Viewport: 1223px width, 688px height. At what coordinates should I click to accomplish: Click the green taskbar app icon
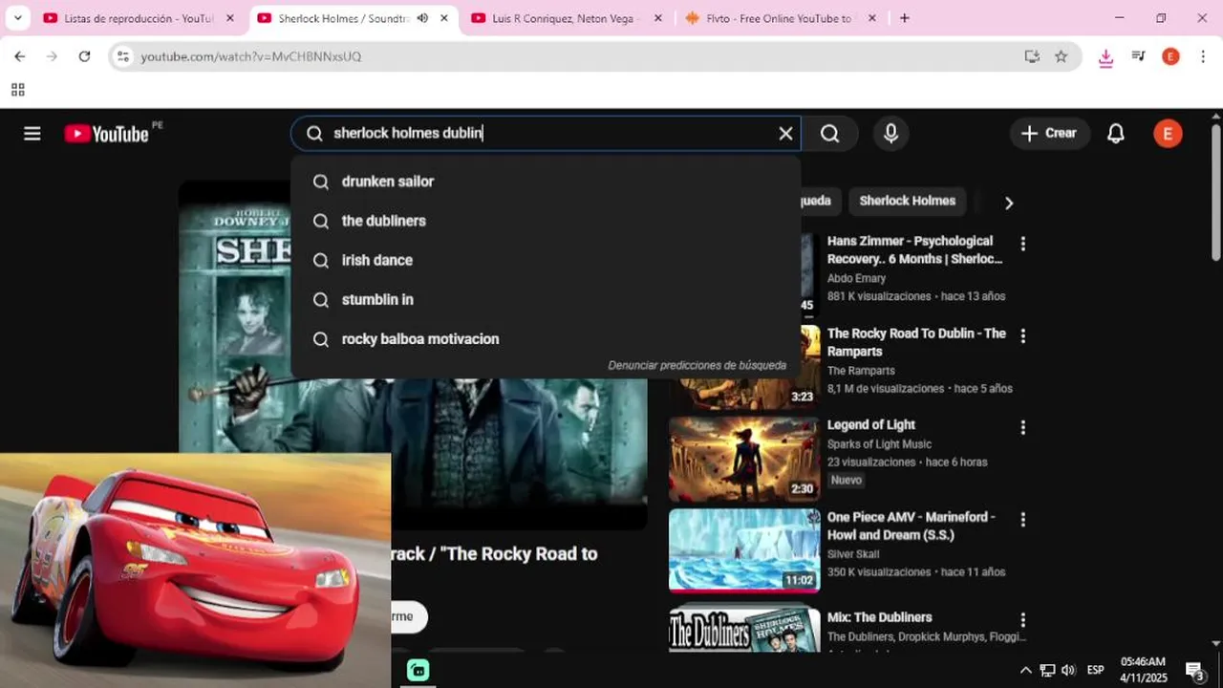(418, 670)
